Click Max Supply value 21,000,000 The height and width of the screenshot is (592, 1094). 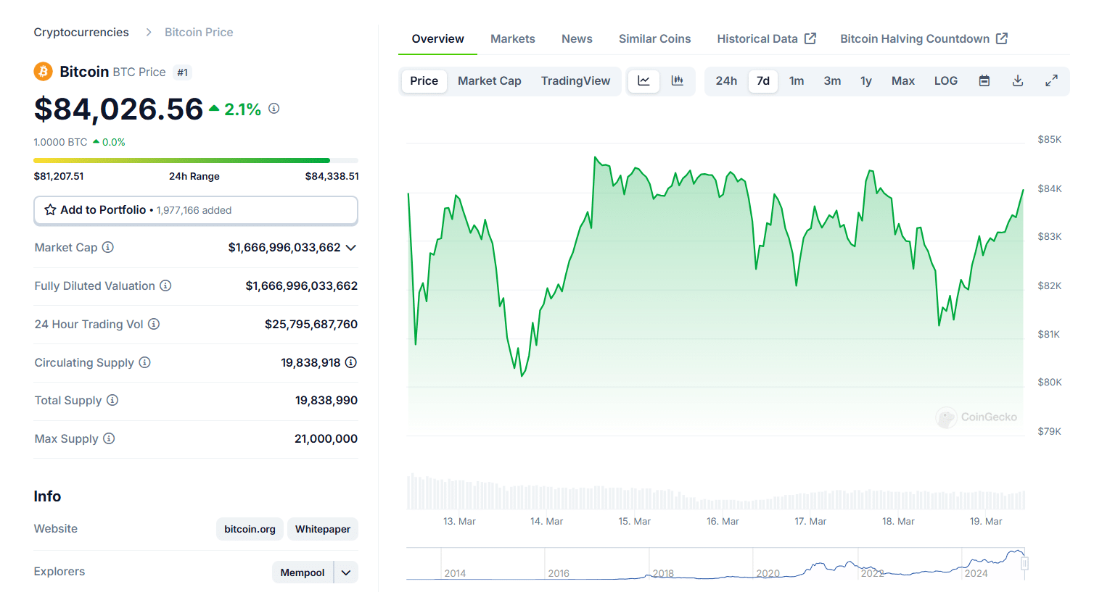point(326,438)
